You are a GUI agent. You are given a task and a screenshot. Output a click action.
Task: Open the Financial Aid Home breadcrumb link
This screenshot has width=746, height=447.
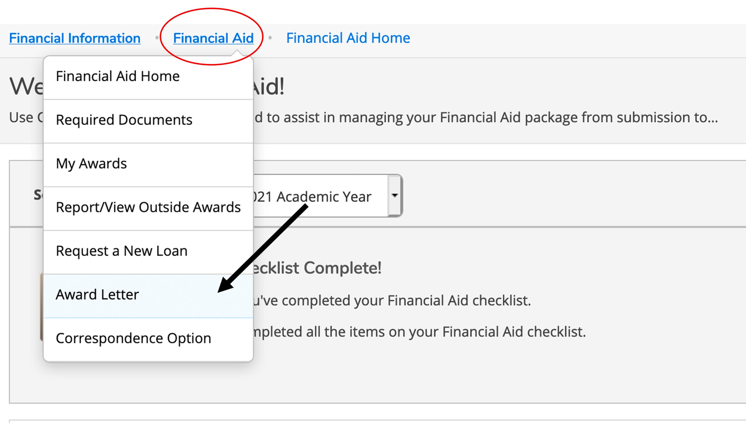tap(348, 38)
